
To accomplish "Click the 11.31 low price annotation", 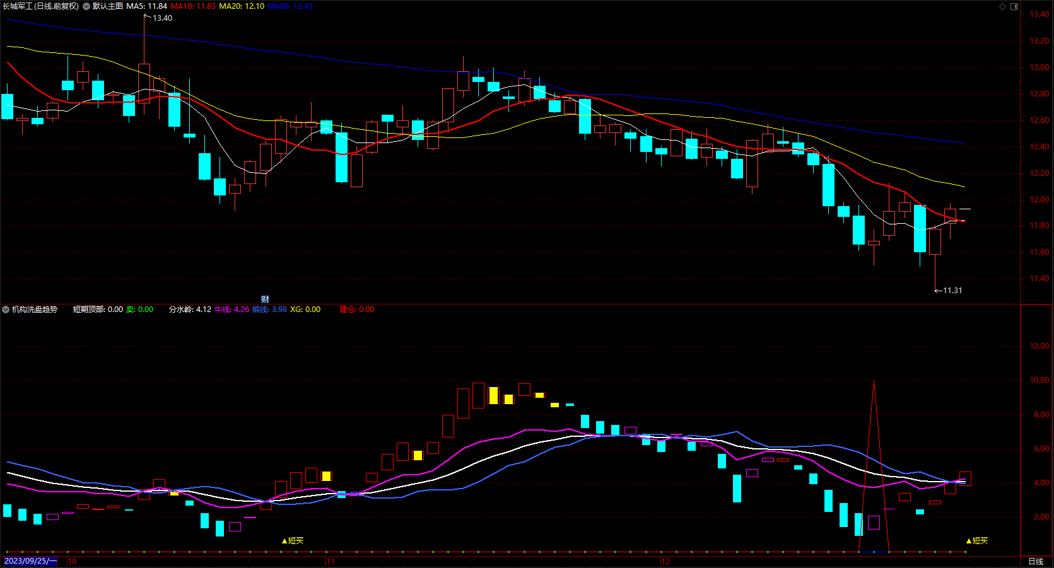I will pos(952,291).
